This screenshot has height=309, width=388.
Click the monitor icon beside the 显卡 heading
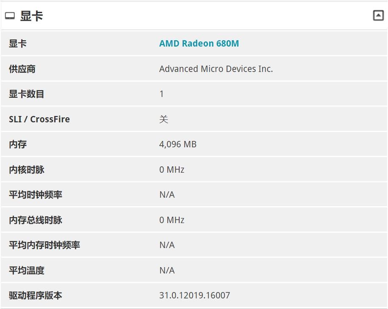(x=10, y=16)
